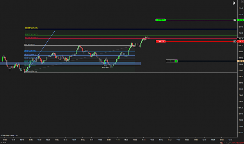Select the red Sell STP order flag
The height and width of the screenshot is (144, 244).
(161, 41)
